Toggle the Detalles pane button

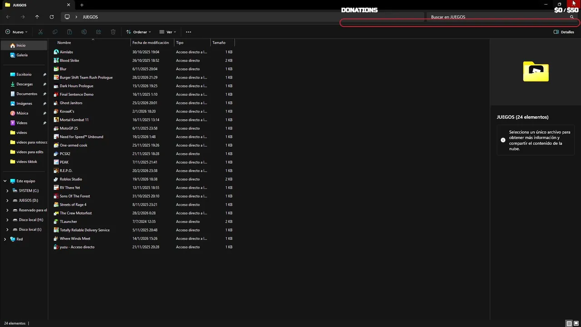click(564, 32)
